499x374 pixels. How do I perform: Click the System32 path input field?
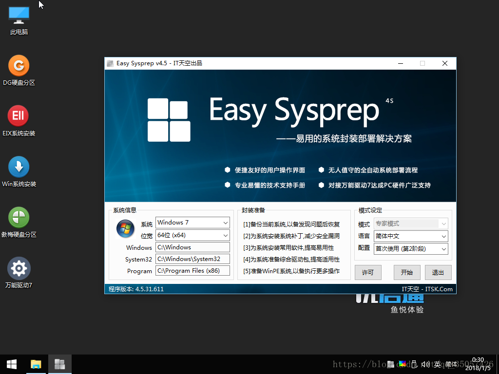point(192,259)
